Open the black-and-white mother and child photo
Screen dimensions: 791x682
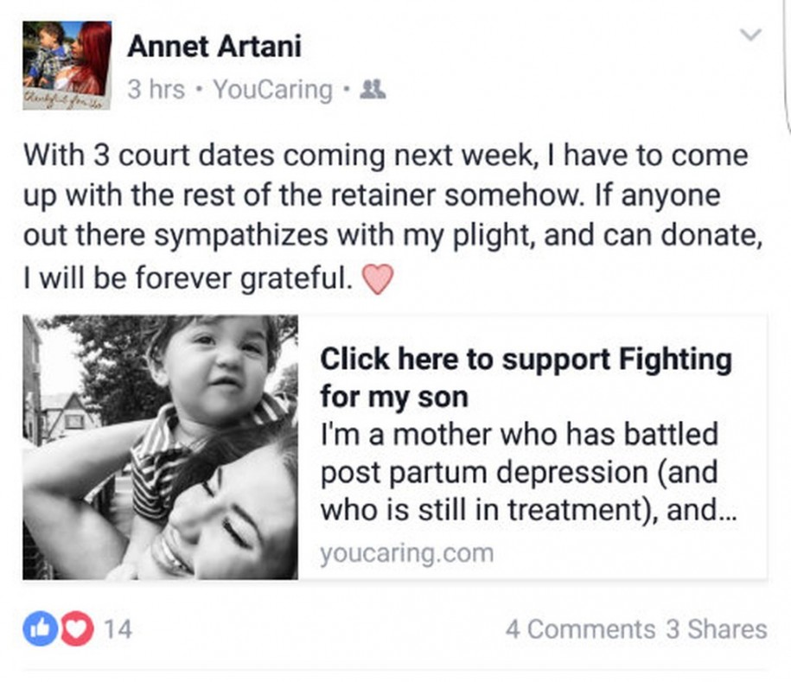(161, 447)
